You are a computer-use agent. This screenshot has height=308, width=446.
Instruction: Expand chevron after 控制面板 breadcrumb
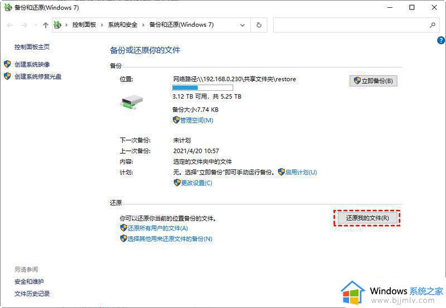(102, 25)
